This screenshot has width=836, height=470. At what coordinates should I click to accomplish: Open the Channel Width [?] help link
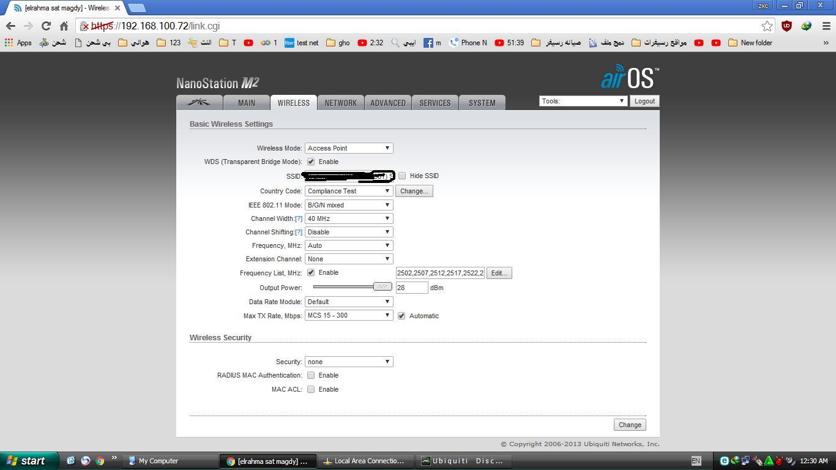point(299,218)
